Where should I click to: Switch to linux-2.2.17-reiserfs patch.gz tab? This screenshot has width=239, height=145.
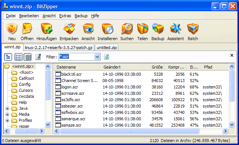point(59,48)
